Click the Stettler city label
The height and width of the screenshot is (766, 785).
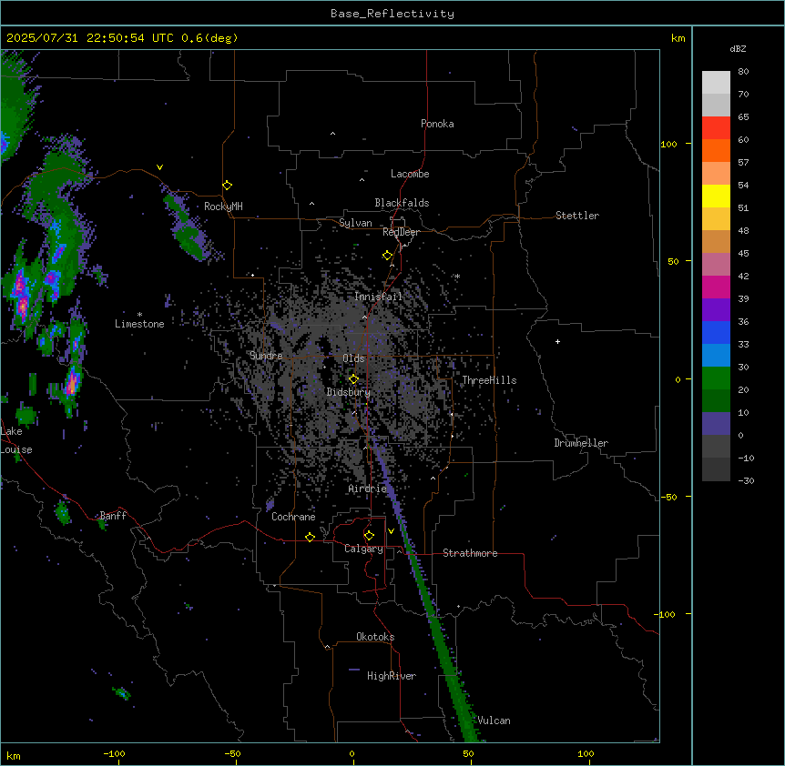(x=577, y=216)
